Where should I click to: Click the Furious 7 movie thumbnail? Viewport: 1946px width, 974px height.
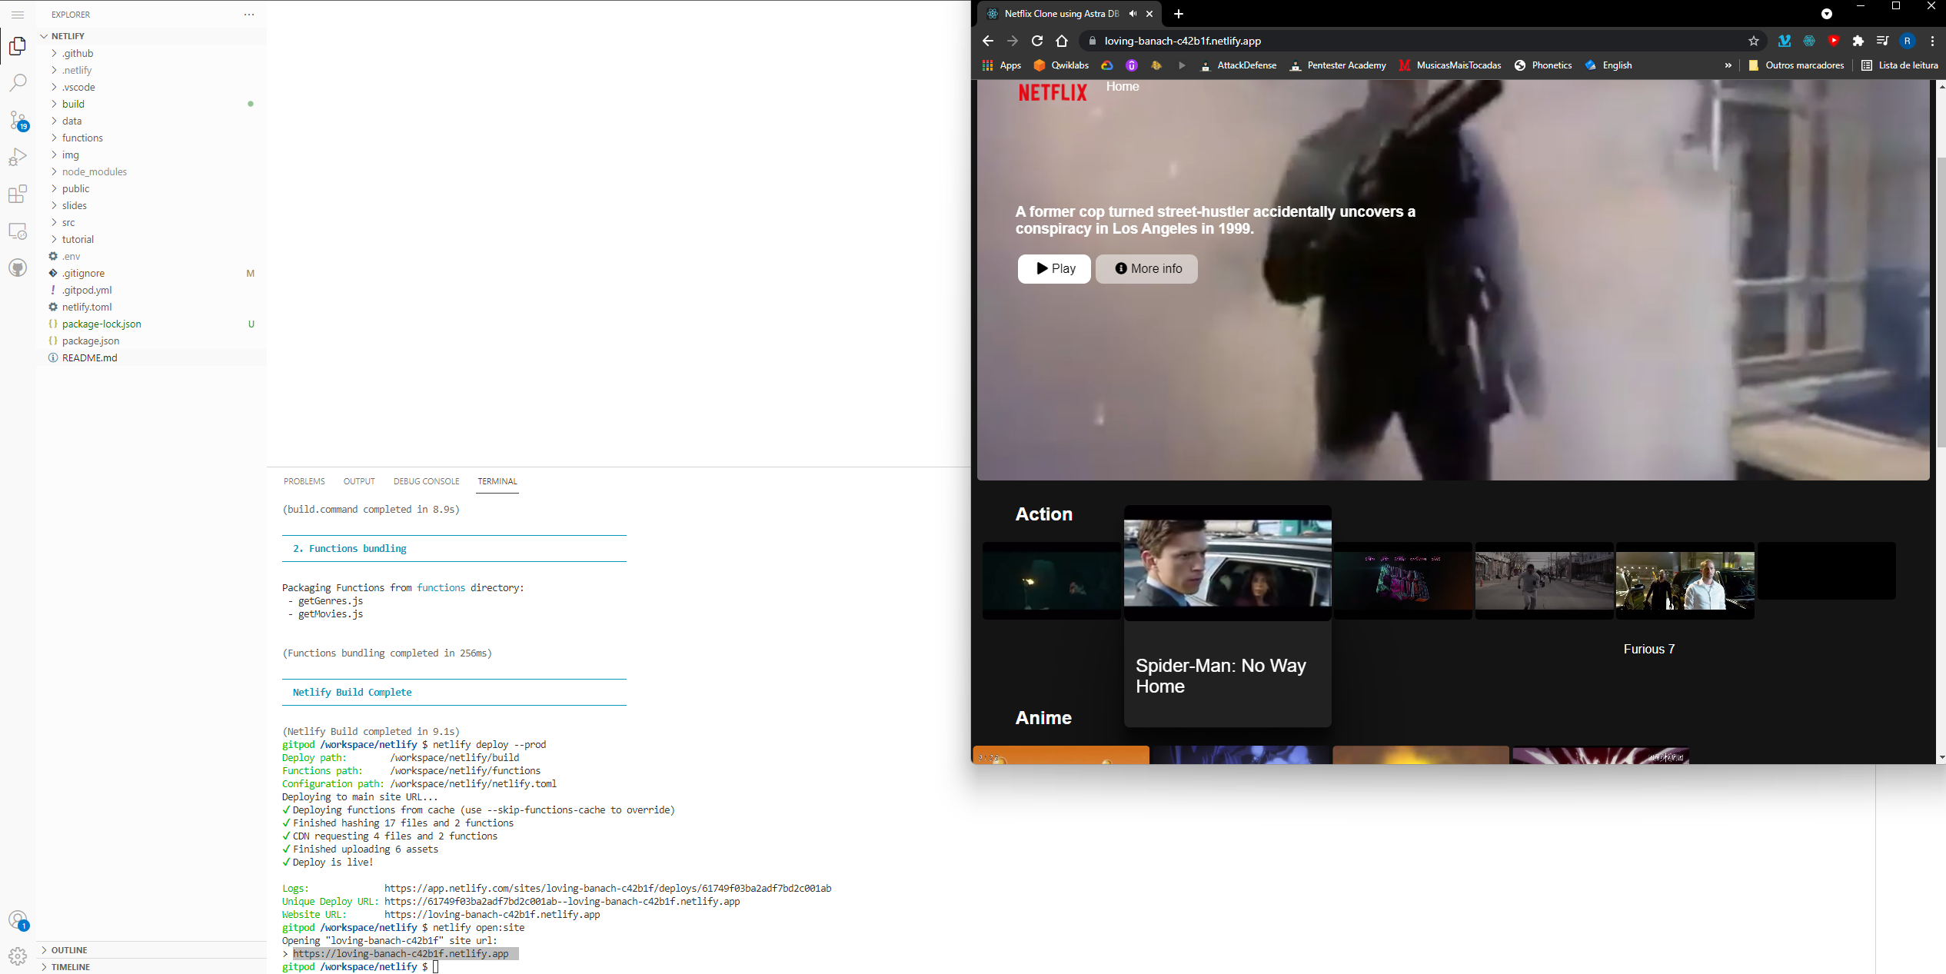tap(1685, 580)
